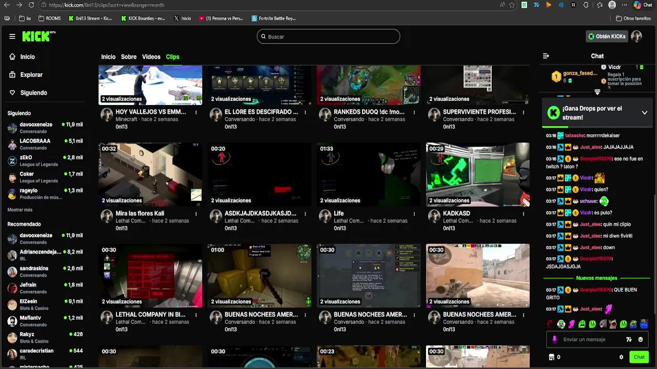Click Lethal Com category under KADKASD clip

click(x=457, y=221)
